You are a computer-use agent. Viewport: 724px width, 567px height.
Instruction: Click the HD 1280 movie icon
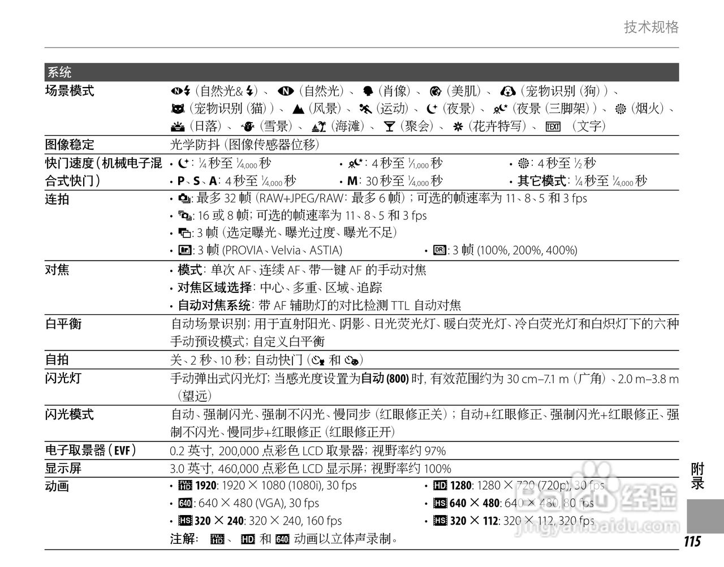pos(440,486)
